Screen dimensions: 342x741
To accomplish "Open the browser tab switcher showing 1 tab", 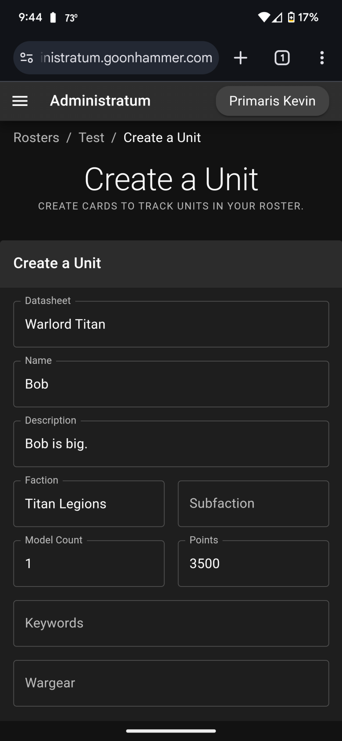I will click(282, 57).
